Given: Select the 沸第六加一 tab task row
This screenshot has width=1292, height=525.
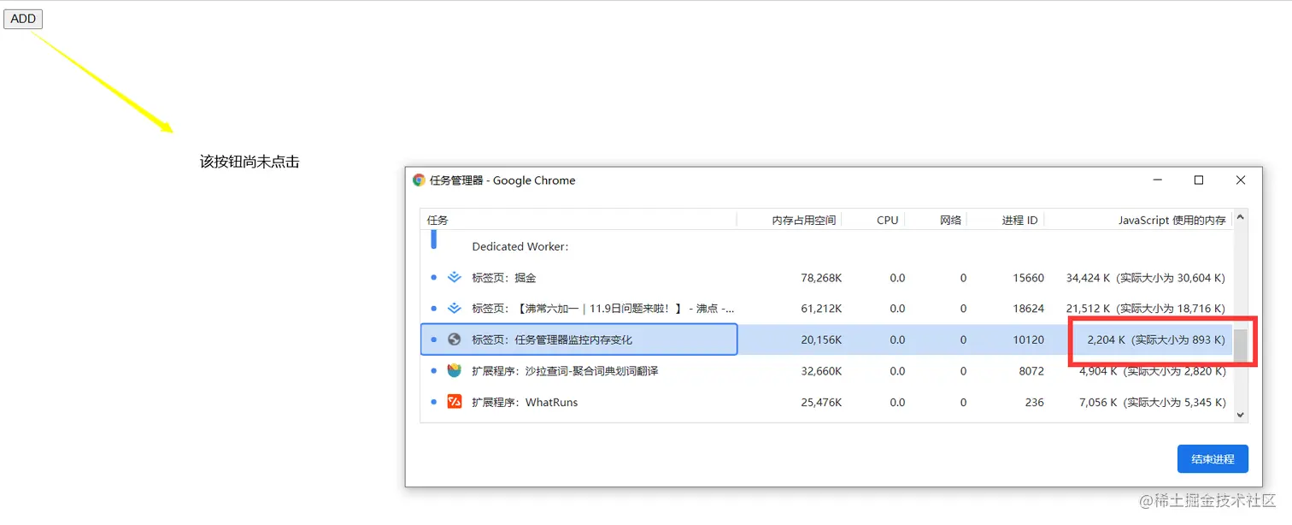Looking at the screenshot, I should pos(826,309).
